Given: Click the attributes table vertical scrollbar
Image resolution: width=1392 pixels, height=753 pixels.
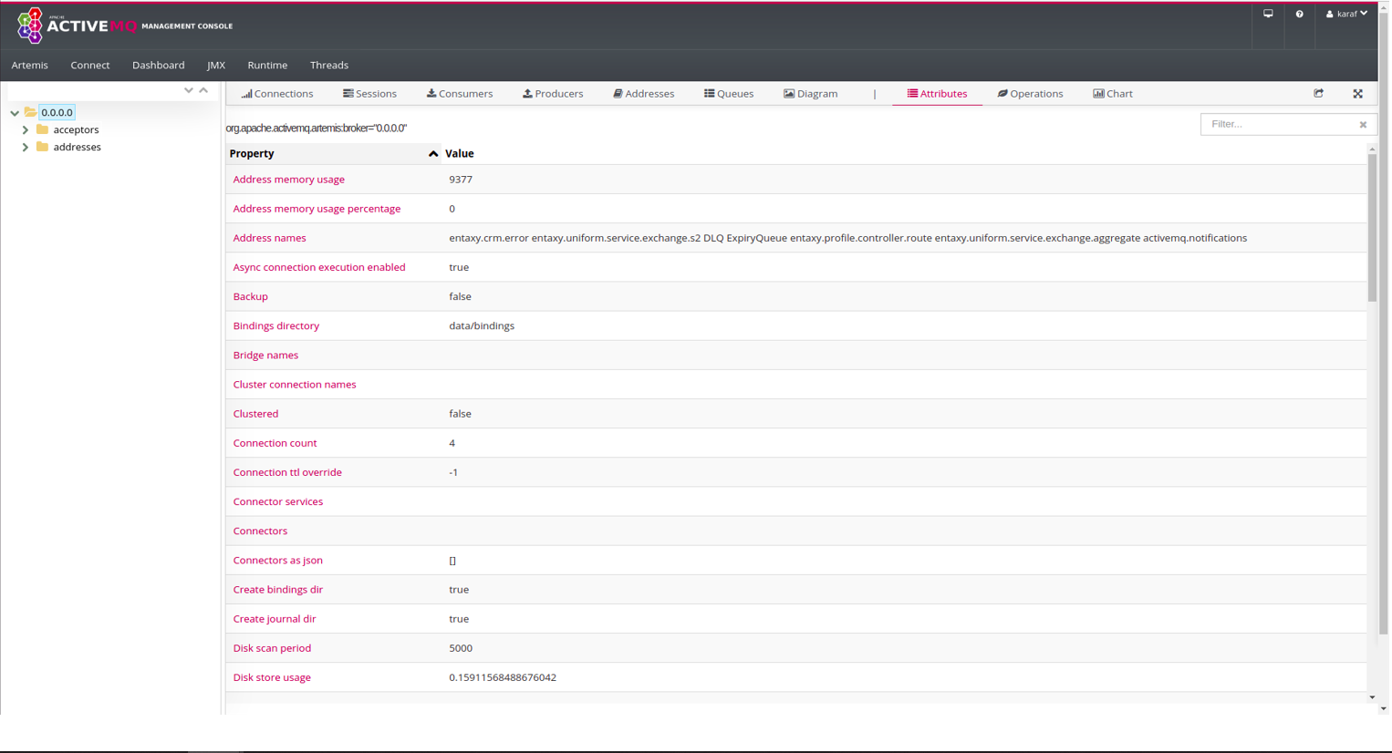Looking at the screenshot, I should (1371, 228).
